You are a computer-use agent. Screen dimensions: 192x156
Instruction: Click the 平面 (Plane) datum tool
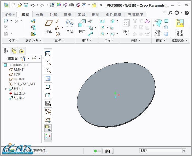coord(49,26)
